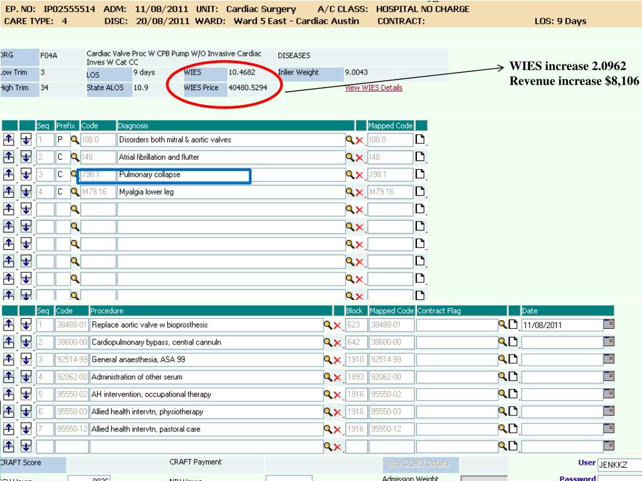Open the View CRAFT Details link
This screenshot has height=481, width=642.
click(x=418, y=463)
